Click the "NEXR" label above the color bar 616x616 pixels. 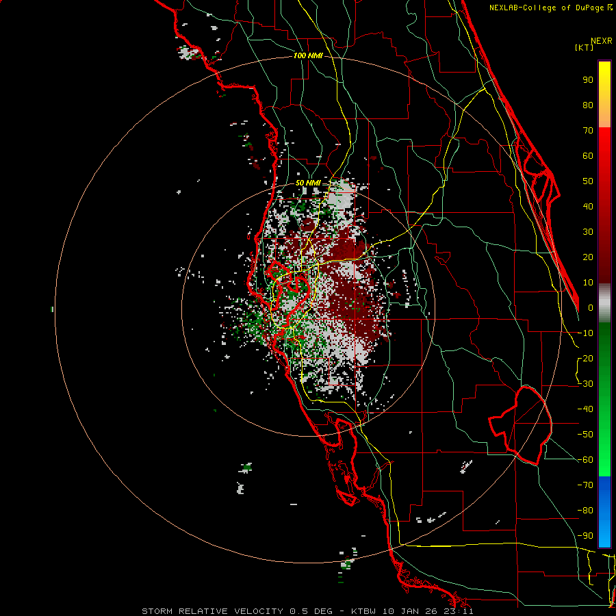(x=602, y=41)
